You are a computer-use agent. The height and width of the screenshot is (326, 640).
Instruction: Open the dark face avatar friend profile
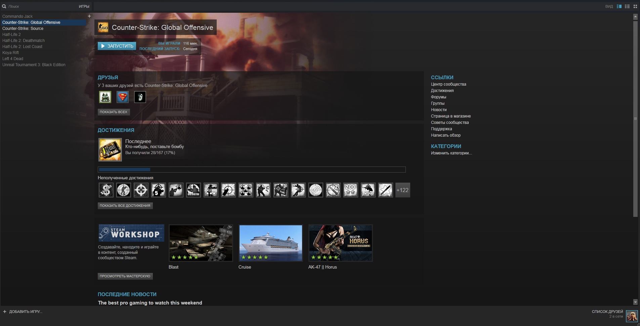140,97
